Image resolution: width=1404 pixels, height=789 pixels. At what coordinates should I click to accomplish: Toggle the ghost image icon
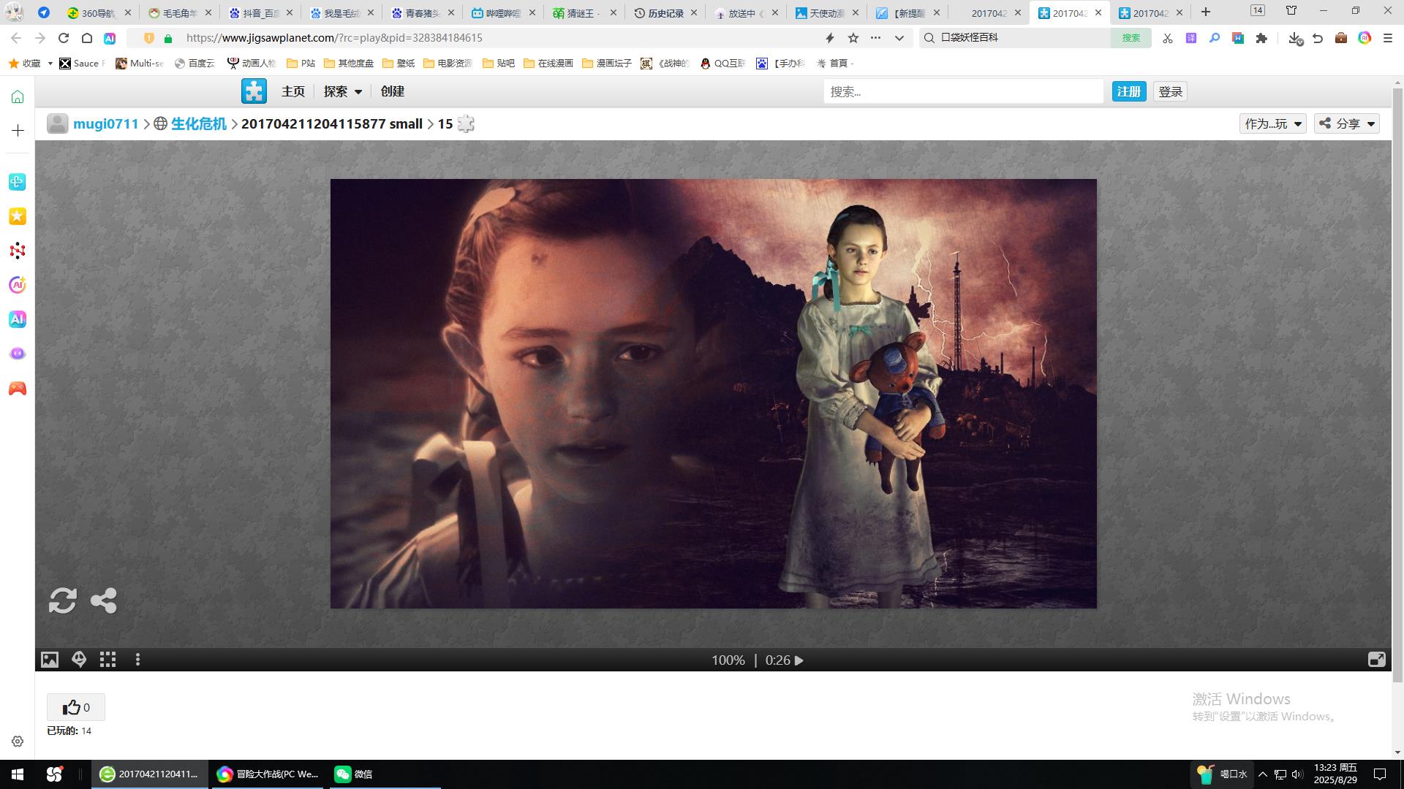click(x=79, y=660)
